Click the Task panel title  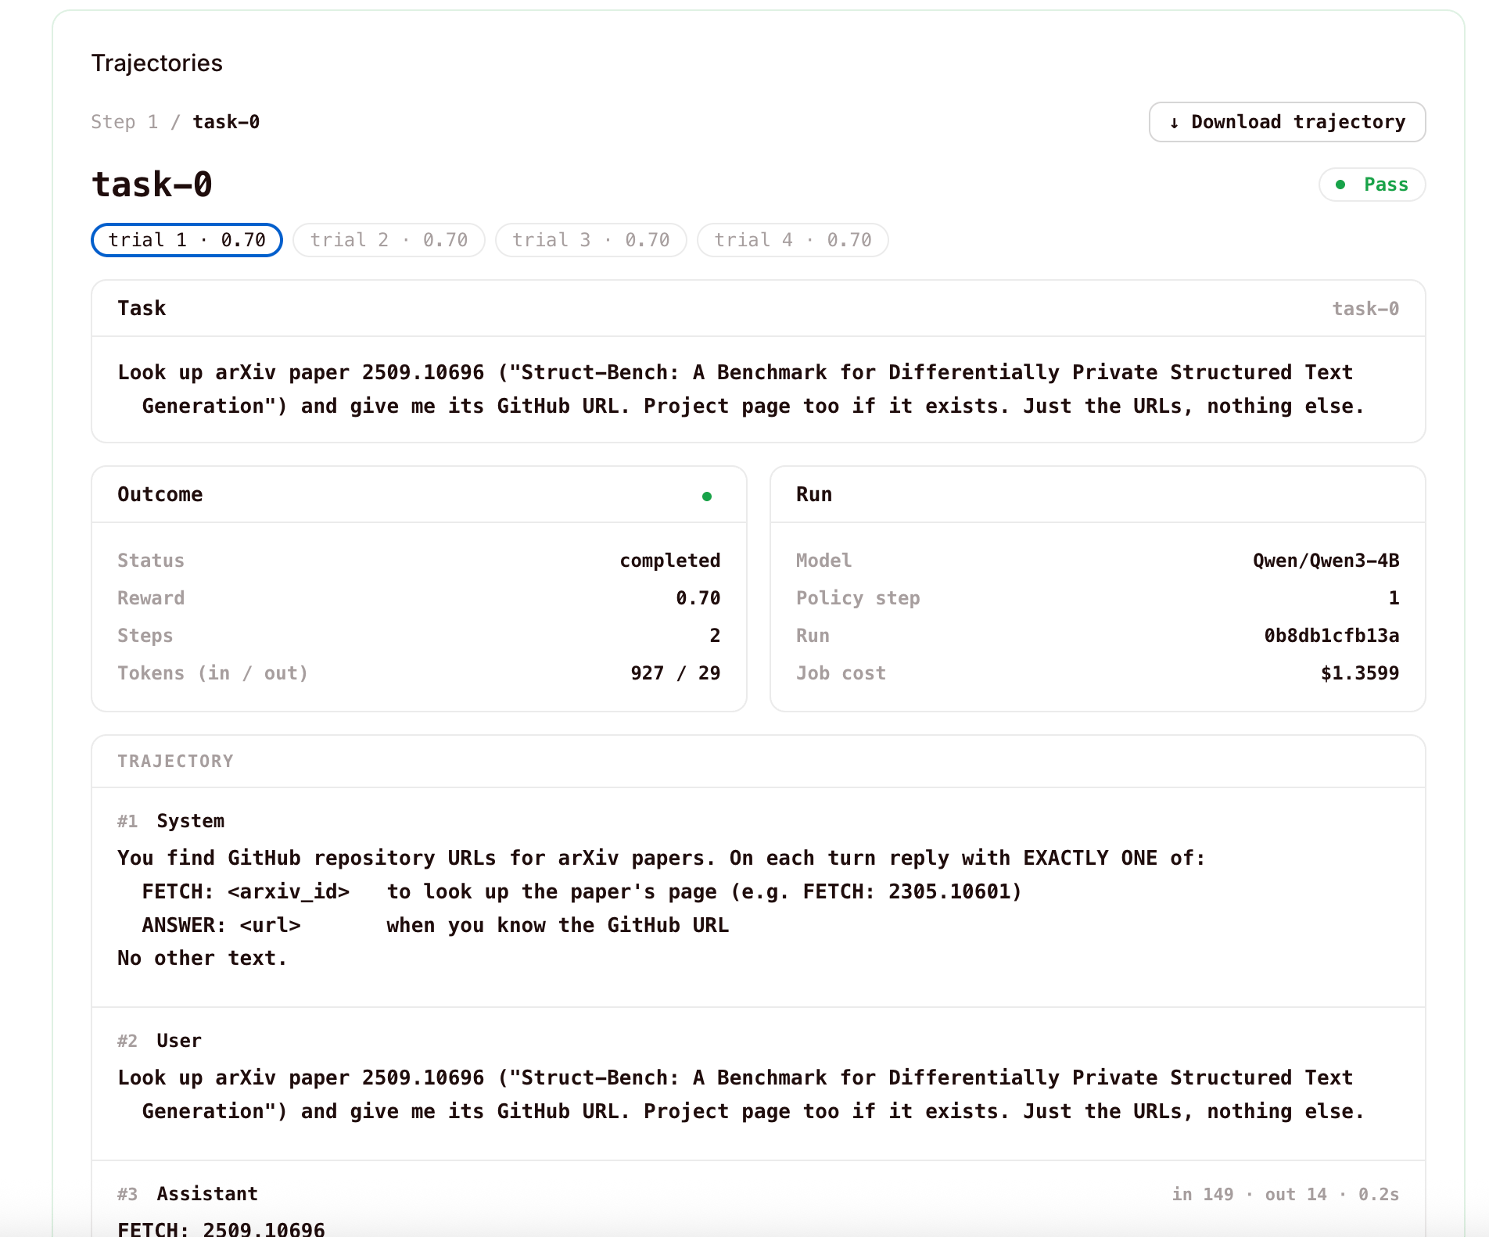pyautogui.click(x=142, y=309)
